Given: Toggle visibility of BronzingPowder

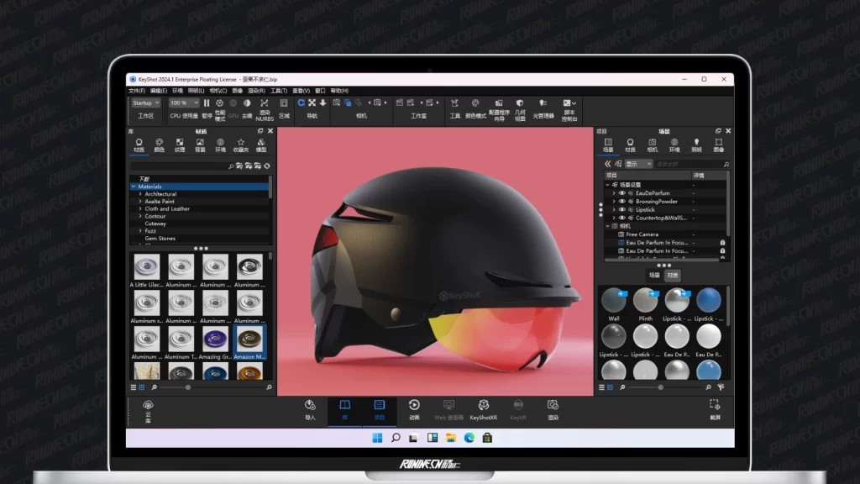Looking at the screenshot, I should (x=622, y=202).
